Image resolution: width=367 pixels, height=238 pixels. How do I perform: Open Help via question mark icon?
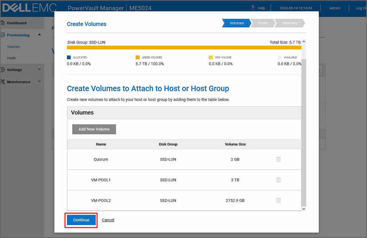(x=253, y=8)
